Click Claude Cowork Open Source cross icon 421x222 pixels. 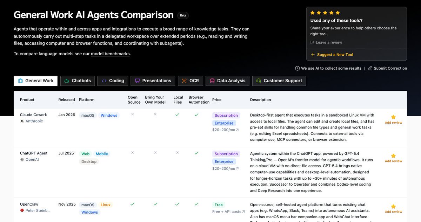pos(132,114)
